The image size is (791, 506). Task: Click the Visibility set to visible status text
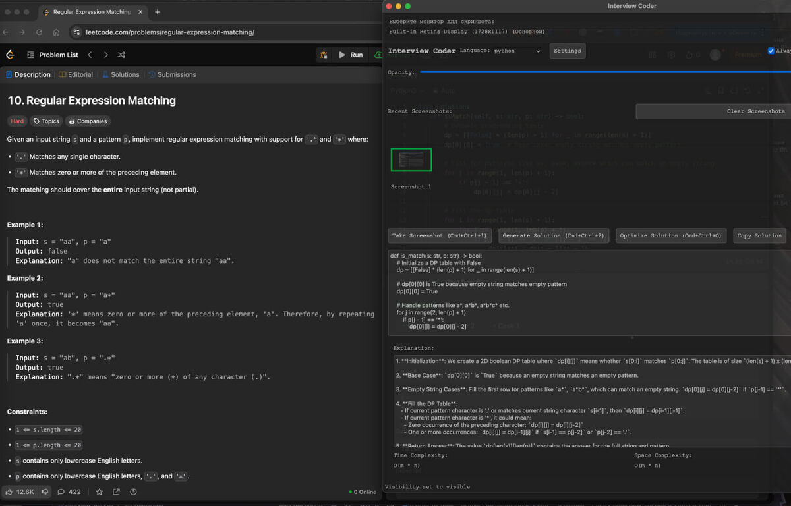(427, 486)
